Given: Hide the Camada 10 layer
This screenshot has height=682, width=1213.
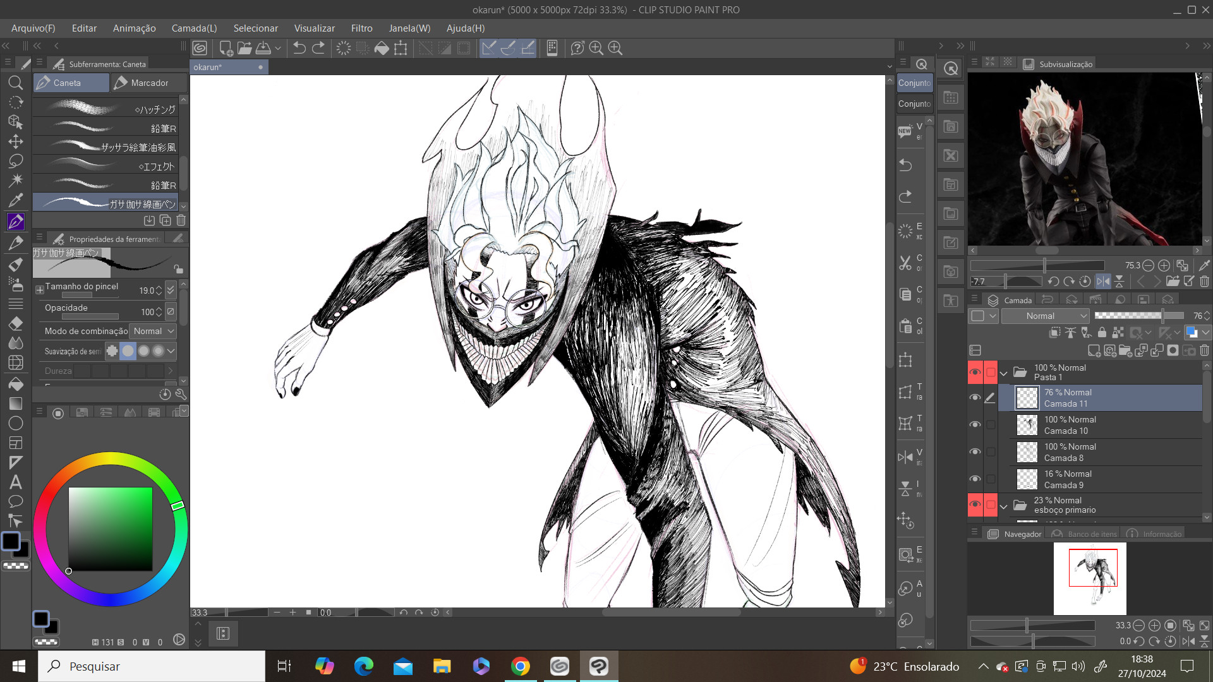Looking at the screenshot, I should (x=975, y=424).
